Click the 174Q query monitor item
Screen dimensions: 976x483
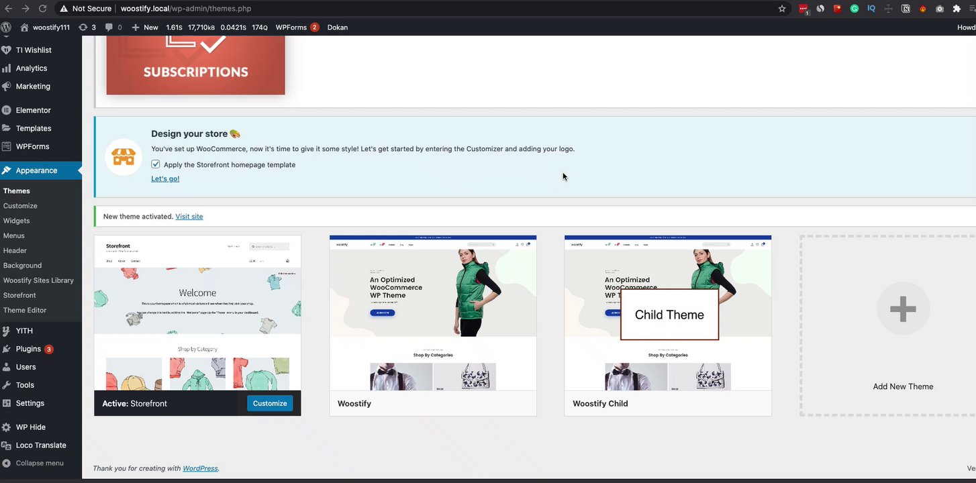[260, 28]
